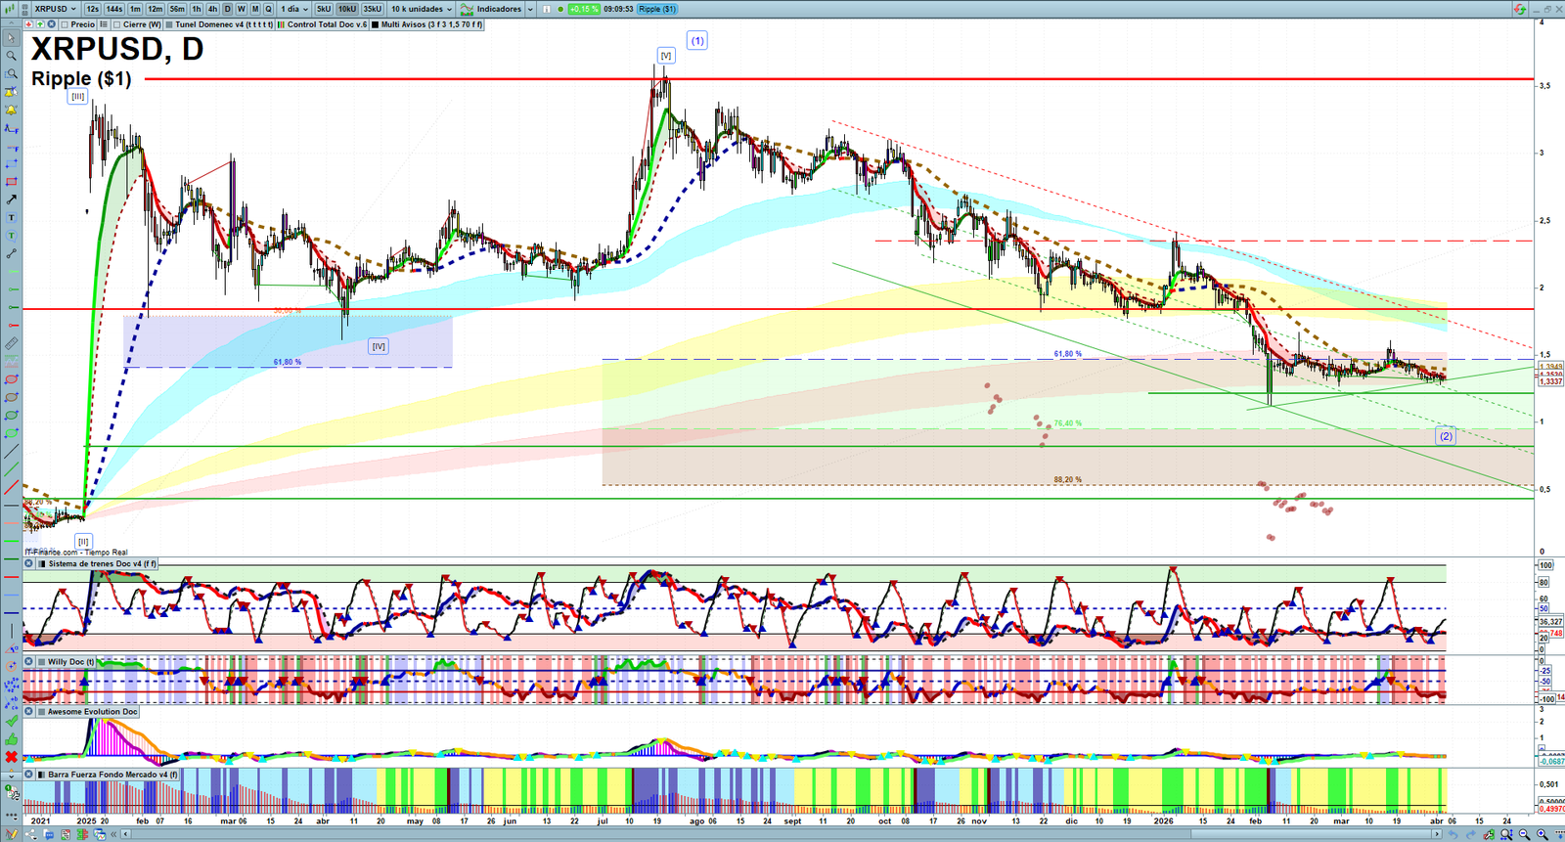1565x842 pixels.
Task: Open Control Total Doc v.6 indicator settings
Action: [323, 24]
